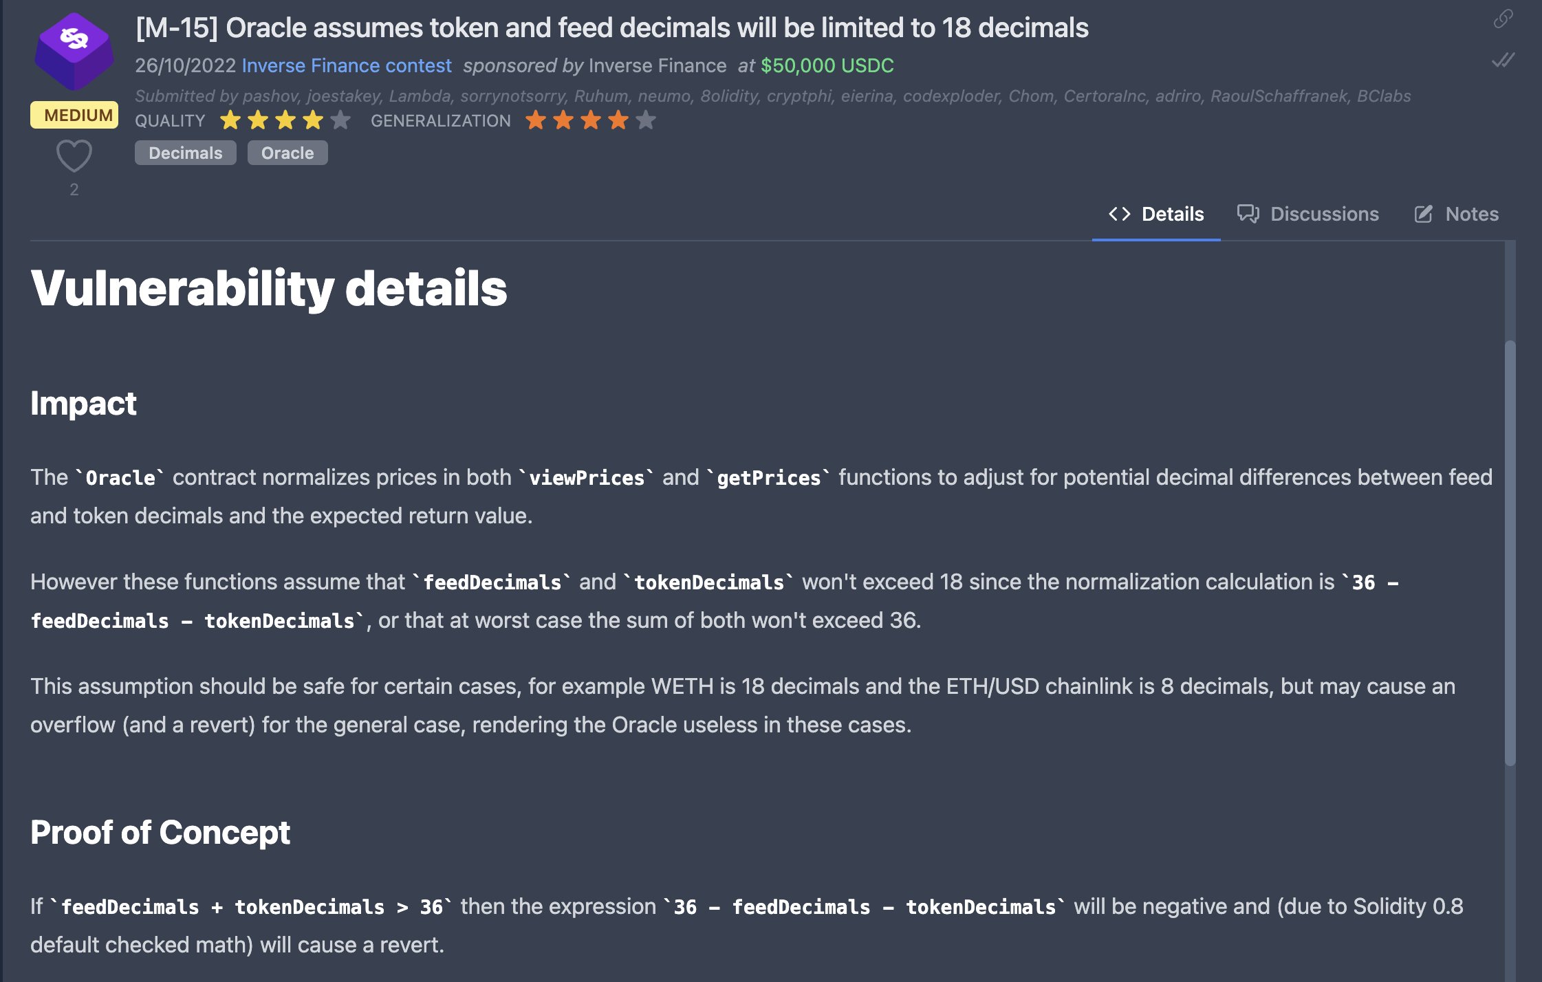Click the third orange generalization star
1542x982 pixels.
(x=590, y=120)
